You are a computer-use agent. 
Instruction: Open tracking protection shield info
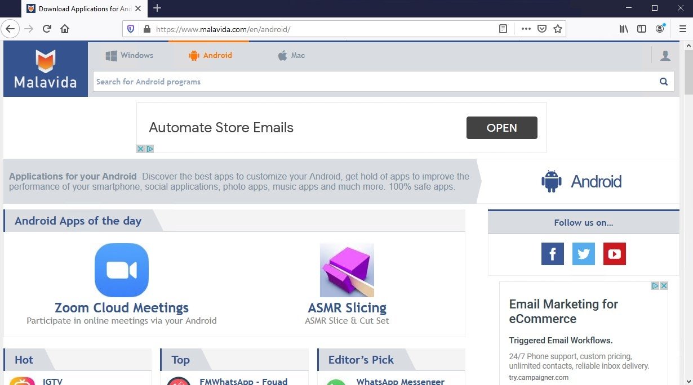tap(131, 29)
